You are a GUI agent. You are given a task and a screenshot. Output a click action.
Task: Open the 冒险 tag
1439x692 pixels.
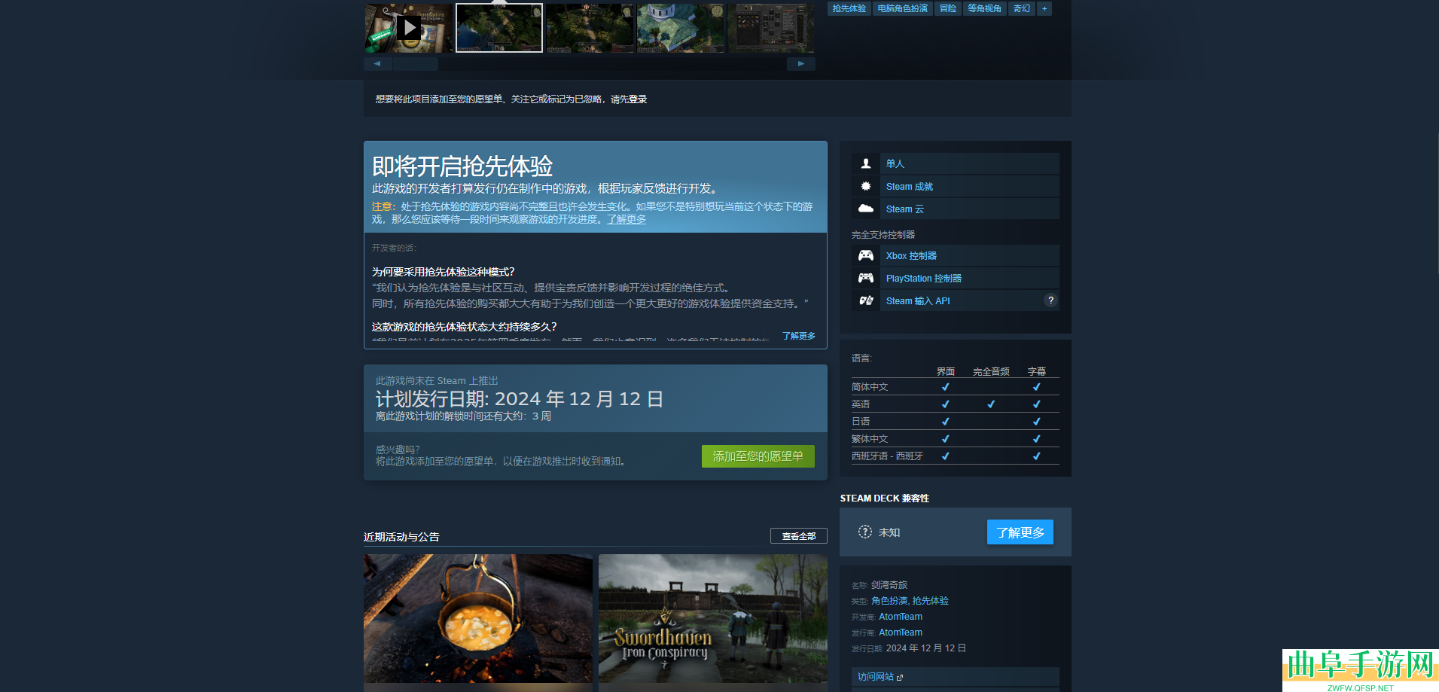click(x=948, y=8)
